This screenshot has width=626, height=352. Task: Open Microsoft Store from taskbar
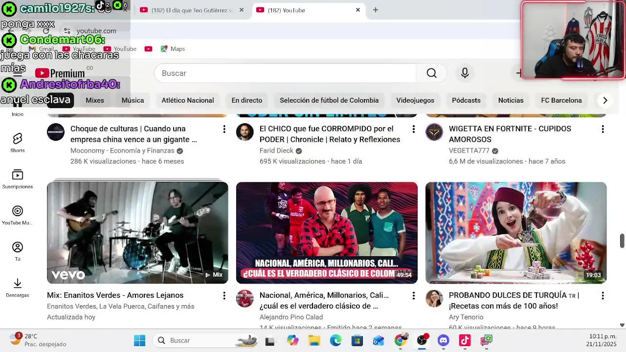[x=357, y=340]
